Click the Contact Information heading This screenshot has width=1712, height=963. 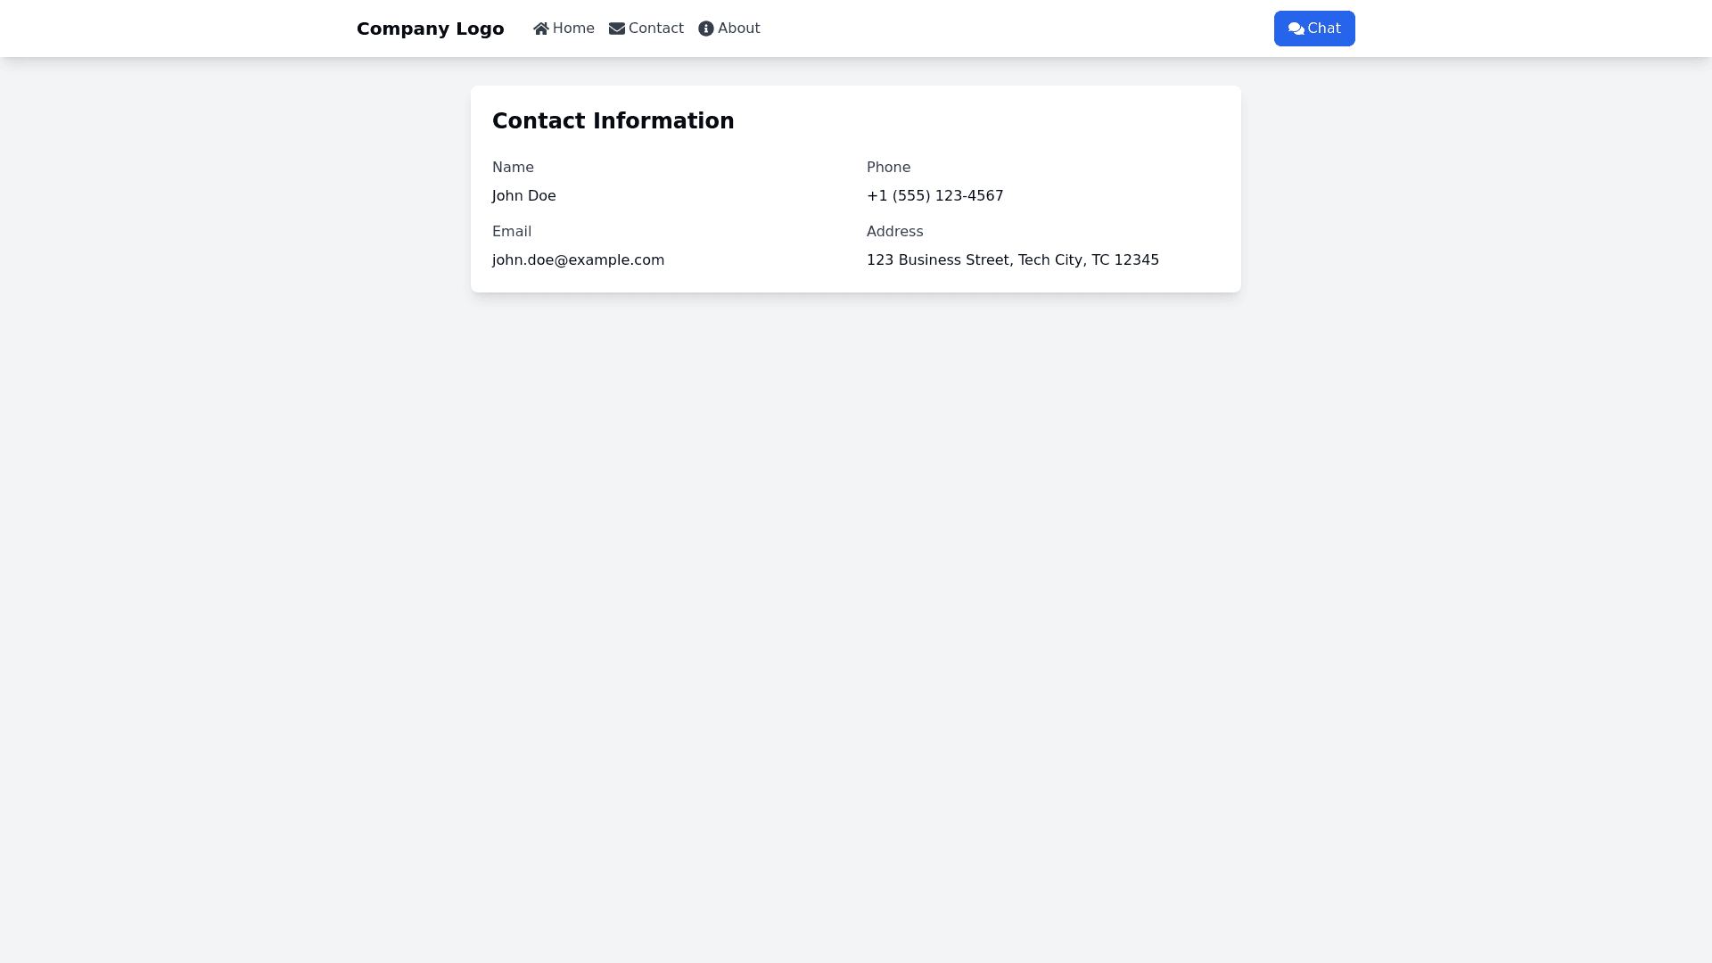pyautogui.click(x=613, y=120)
